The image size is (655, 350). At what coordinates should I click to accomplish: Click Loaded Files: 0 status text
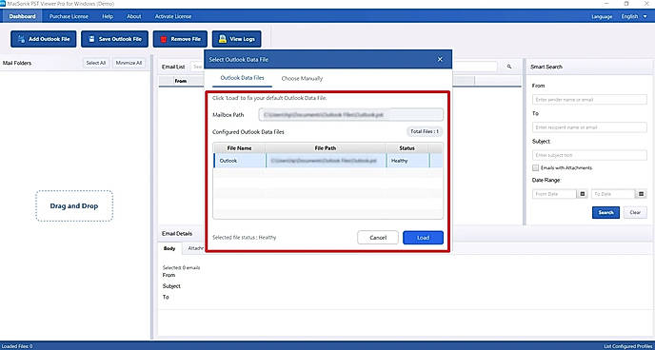17,346
